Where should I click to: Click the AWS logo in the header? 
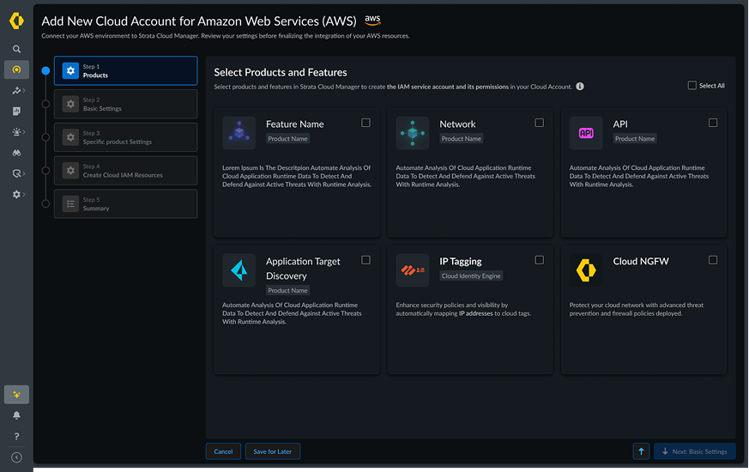coord(372,20)
